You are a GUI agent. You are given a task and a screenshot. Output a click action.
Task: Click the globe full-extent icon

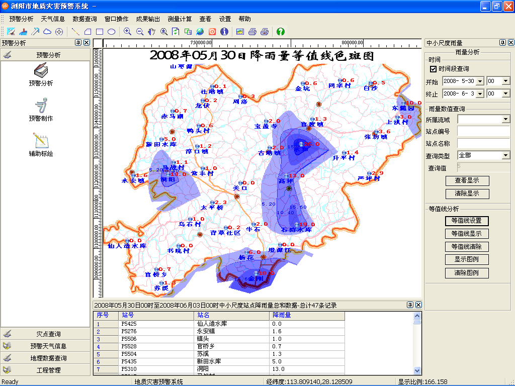click(x=200, y=32)
